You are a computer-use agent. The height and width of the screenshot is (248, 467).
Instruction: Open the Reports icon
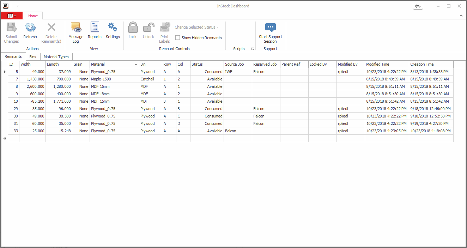pos(95,28)
